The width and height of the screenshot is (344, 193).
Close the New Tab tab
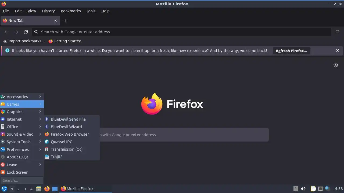(x=56, y=21)
